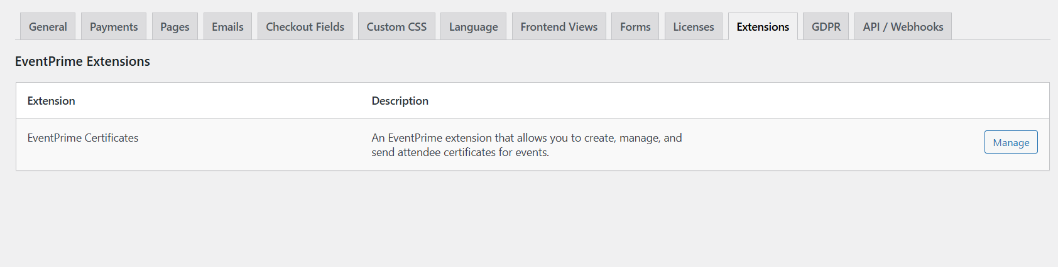Click the Description column header
1058x267 pixels.
point(400,101)
